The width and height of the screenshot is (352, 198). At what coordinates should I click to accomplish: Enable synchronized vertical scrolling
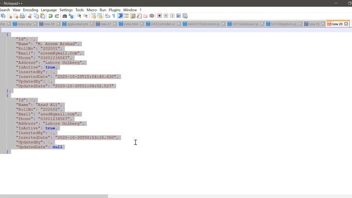[x=93, y=16]
